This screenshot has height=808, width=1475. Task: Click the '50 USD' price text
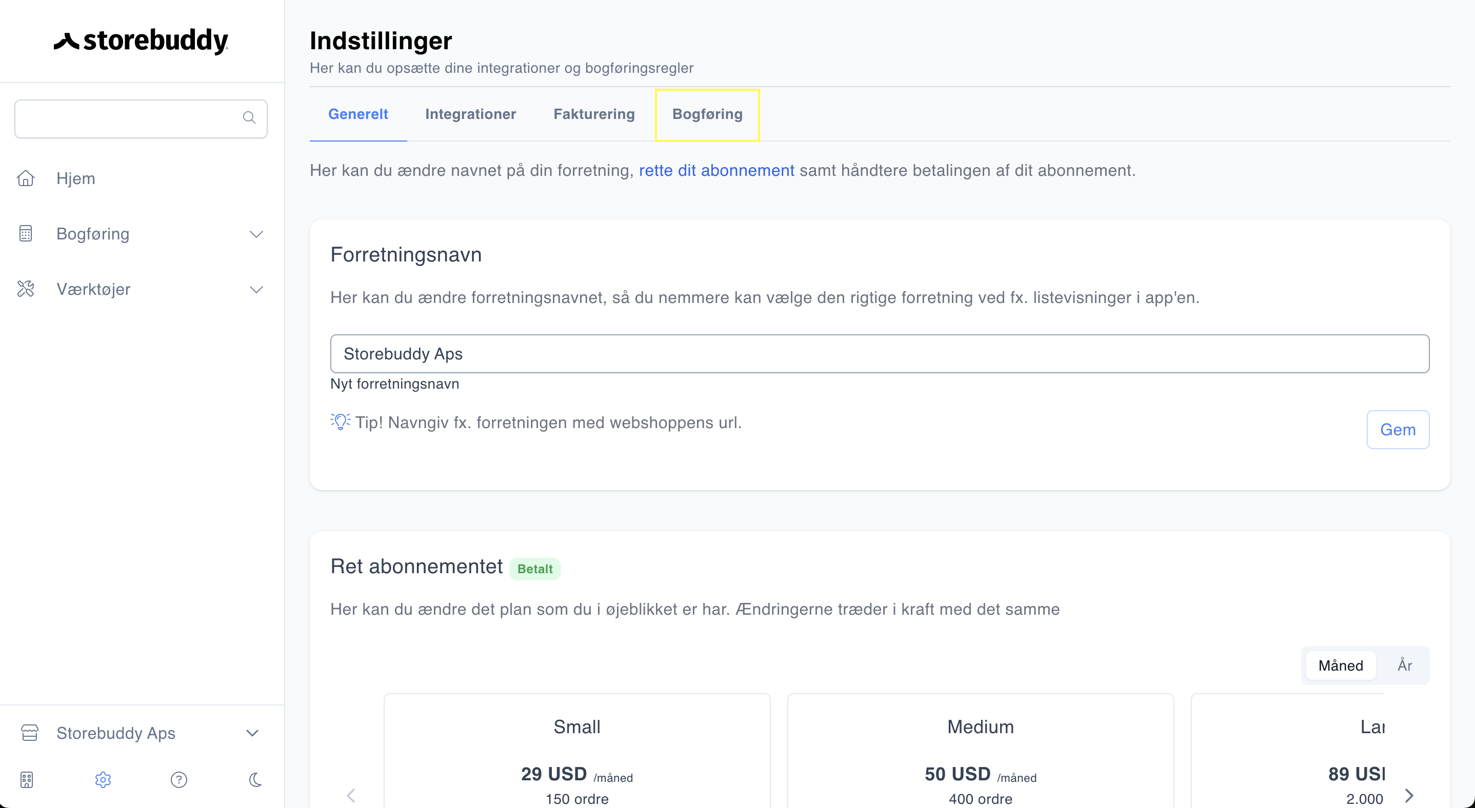click(x=958, y=774)
